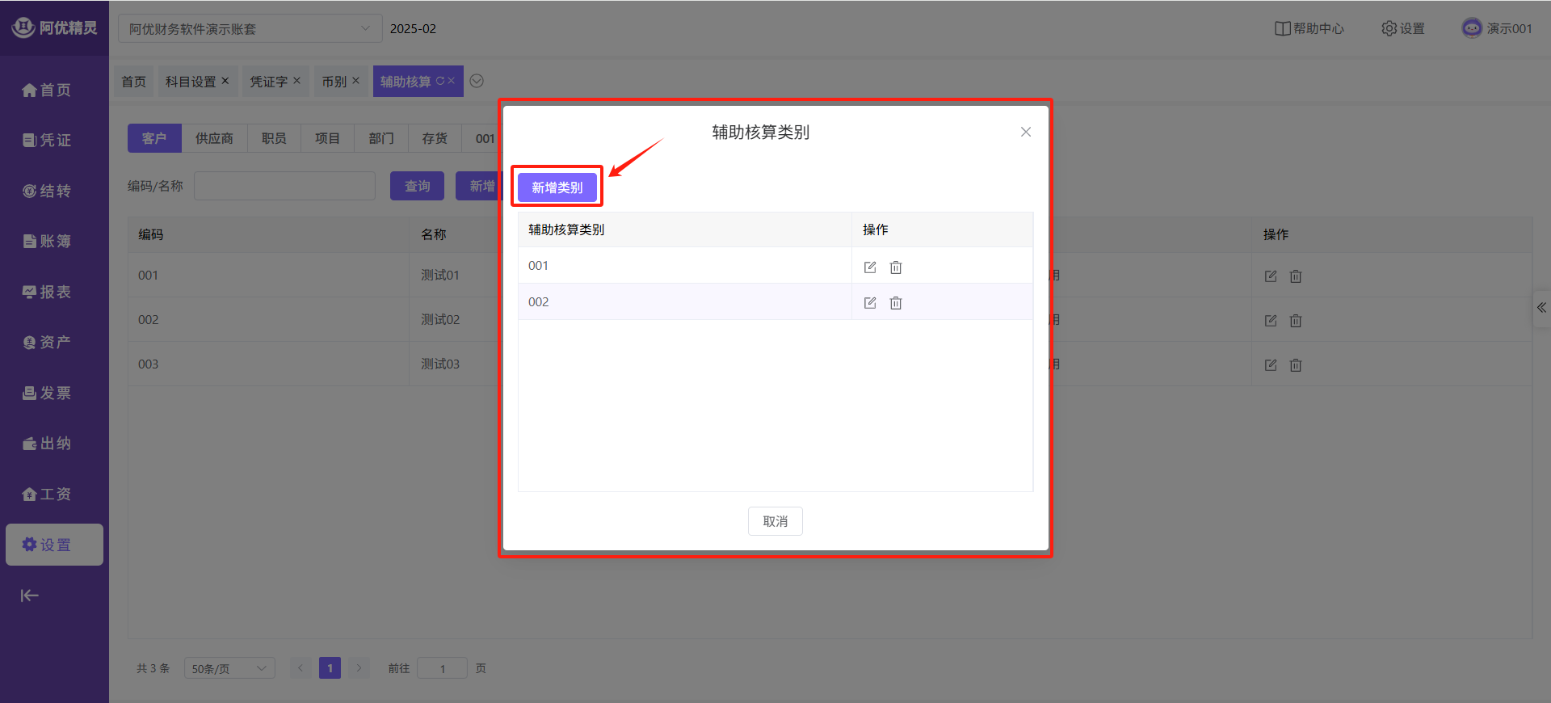Image resolution: width=1551 pixels, height=703 pixels.
Task: Click the 取消 cancel button
Action: pyautogui.click(x=775, y=521)
